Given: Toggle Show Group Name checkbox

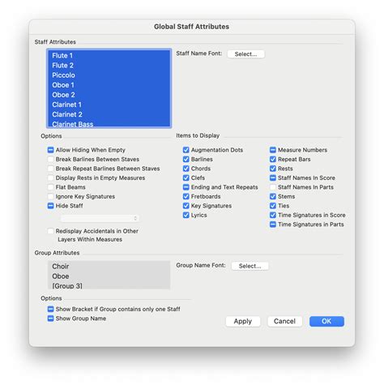Looking at the screenshot, I should [50, 319].
